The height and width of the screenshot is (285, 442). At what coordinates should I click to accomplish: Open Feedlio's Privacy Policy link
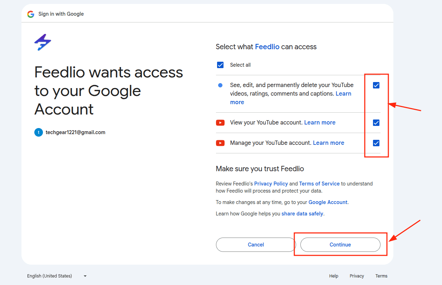[x=271, y=184]
